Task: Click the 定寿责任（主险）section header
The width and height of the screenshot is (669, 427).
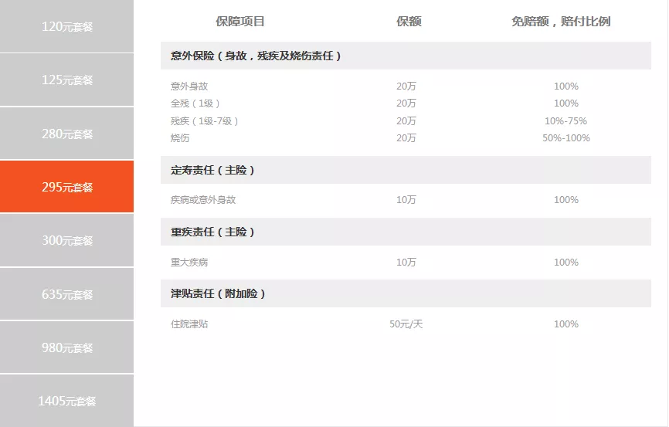Action: click(212, 170)
